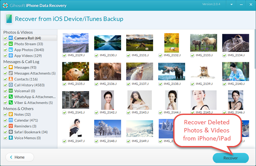Select the IMG_2137 white cat thumbnail

[x=140, y=72]
